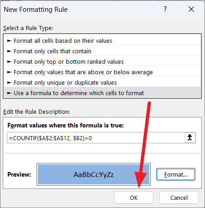
Task: Click arrow bullet beside top or bottom ranked
Action: 9,62
